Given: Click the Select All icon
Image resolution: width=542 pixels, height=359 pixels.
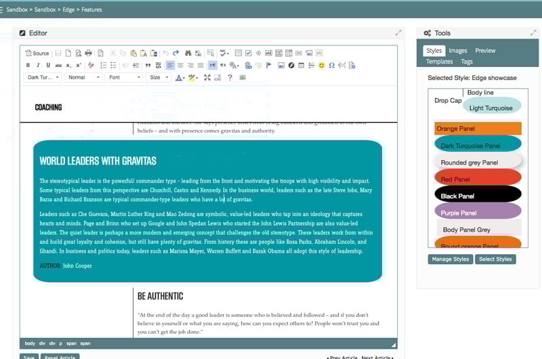Looking at the screenshot, I should point(211,53).
